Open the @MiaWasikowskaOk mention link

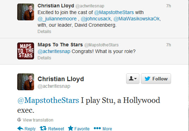(x=137, y=19)
